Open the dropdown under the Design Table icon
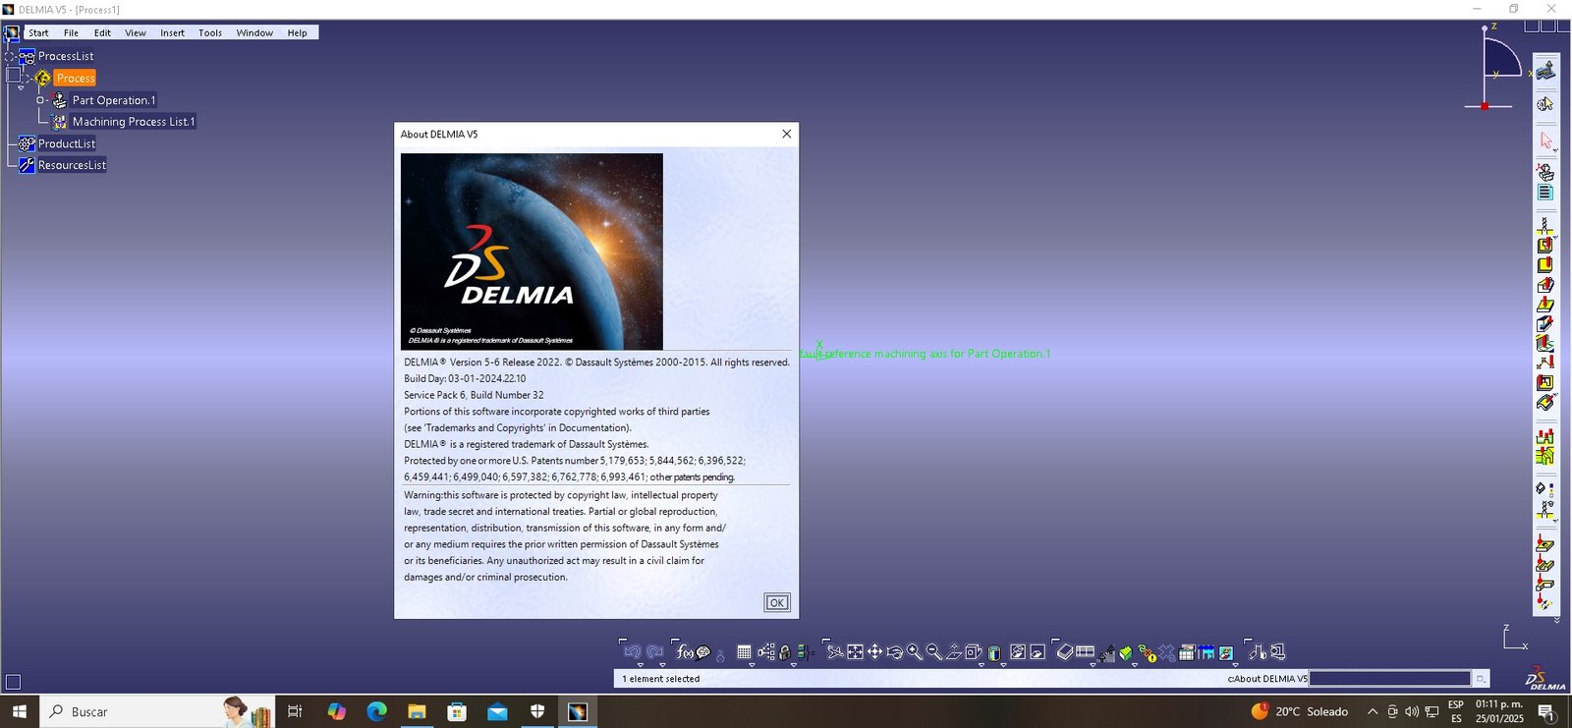The image size is (1572, 728). [752, 665]
